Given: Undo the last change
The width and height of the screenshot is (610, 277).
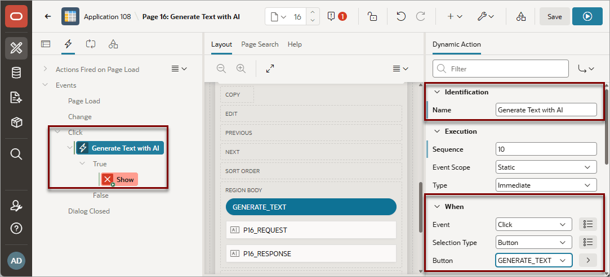Looking at the screenshot, I should pos(401,16).
